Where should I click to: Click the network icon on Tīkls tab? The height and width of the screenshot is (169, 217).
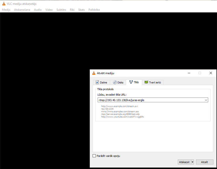pyautogui.click(x=131, y=82)
